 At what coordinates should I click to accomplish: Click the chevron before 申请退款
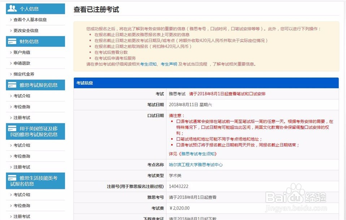(11, 63)
